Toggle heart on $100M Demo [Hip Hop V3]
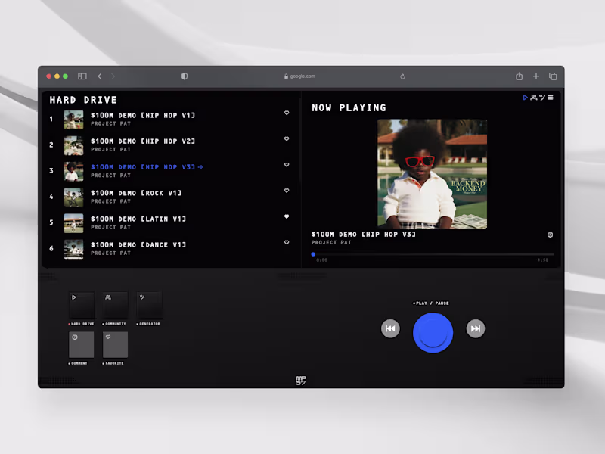Image resolution: width=605 pixels, height=454 pixels. 287,165
